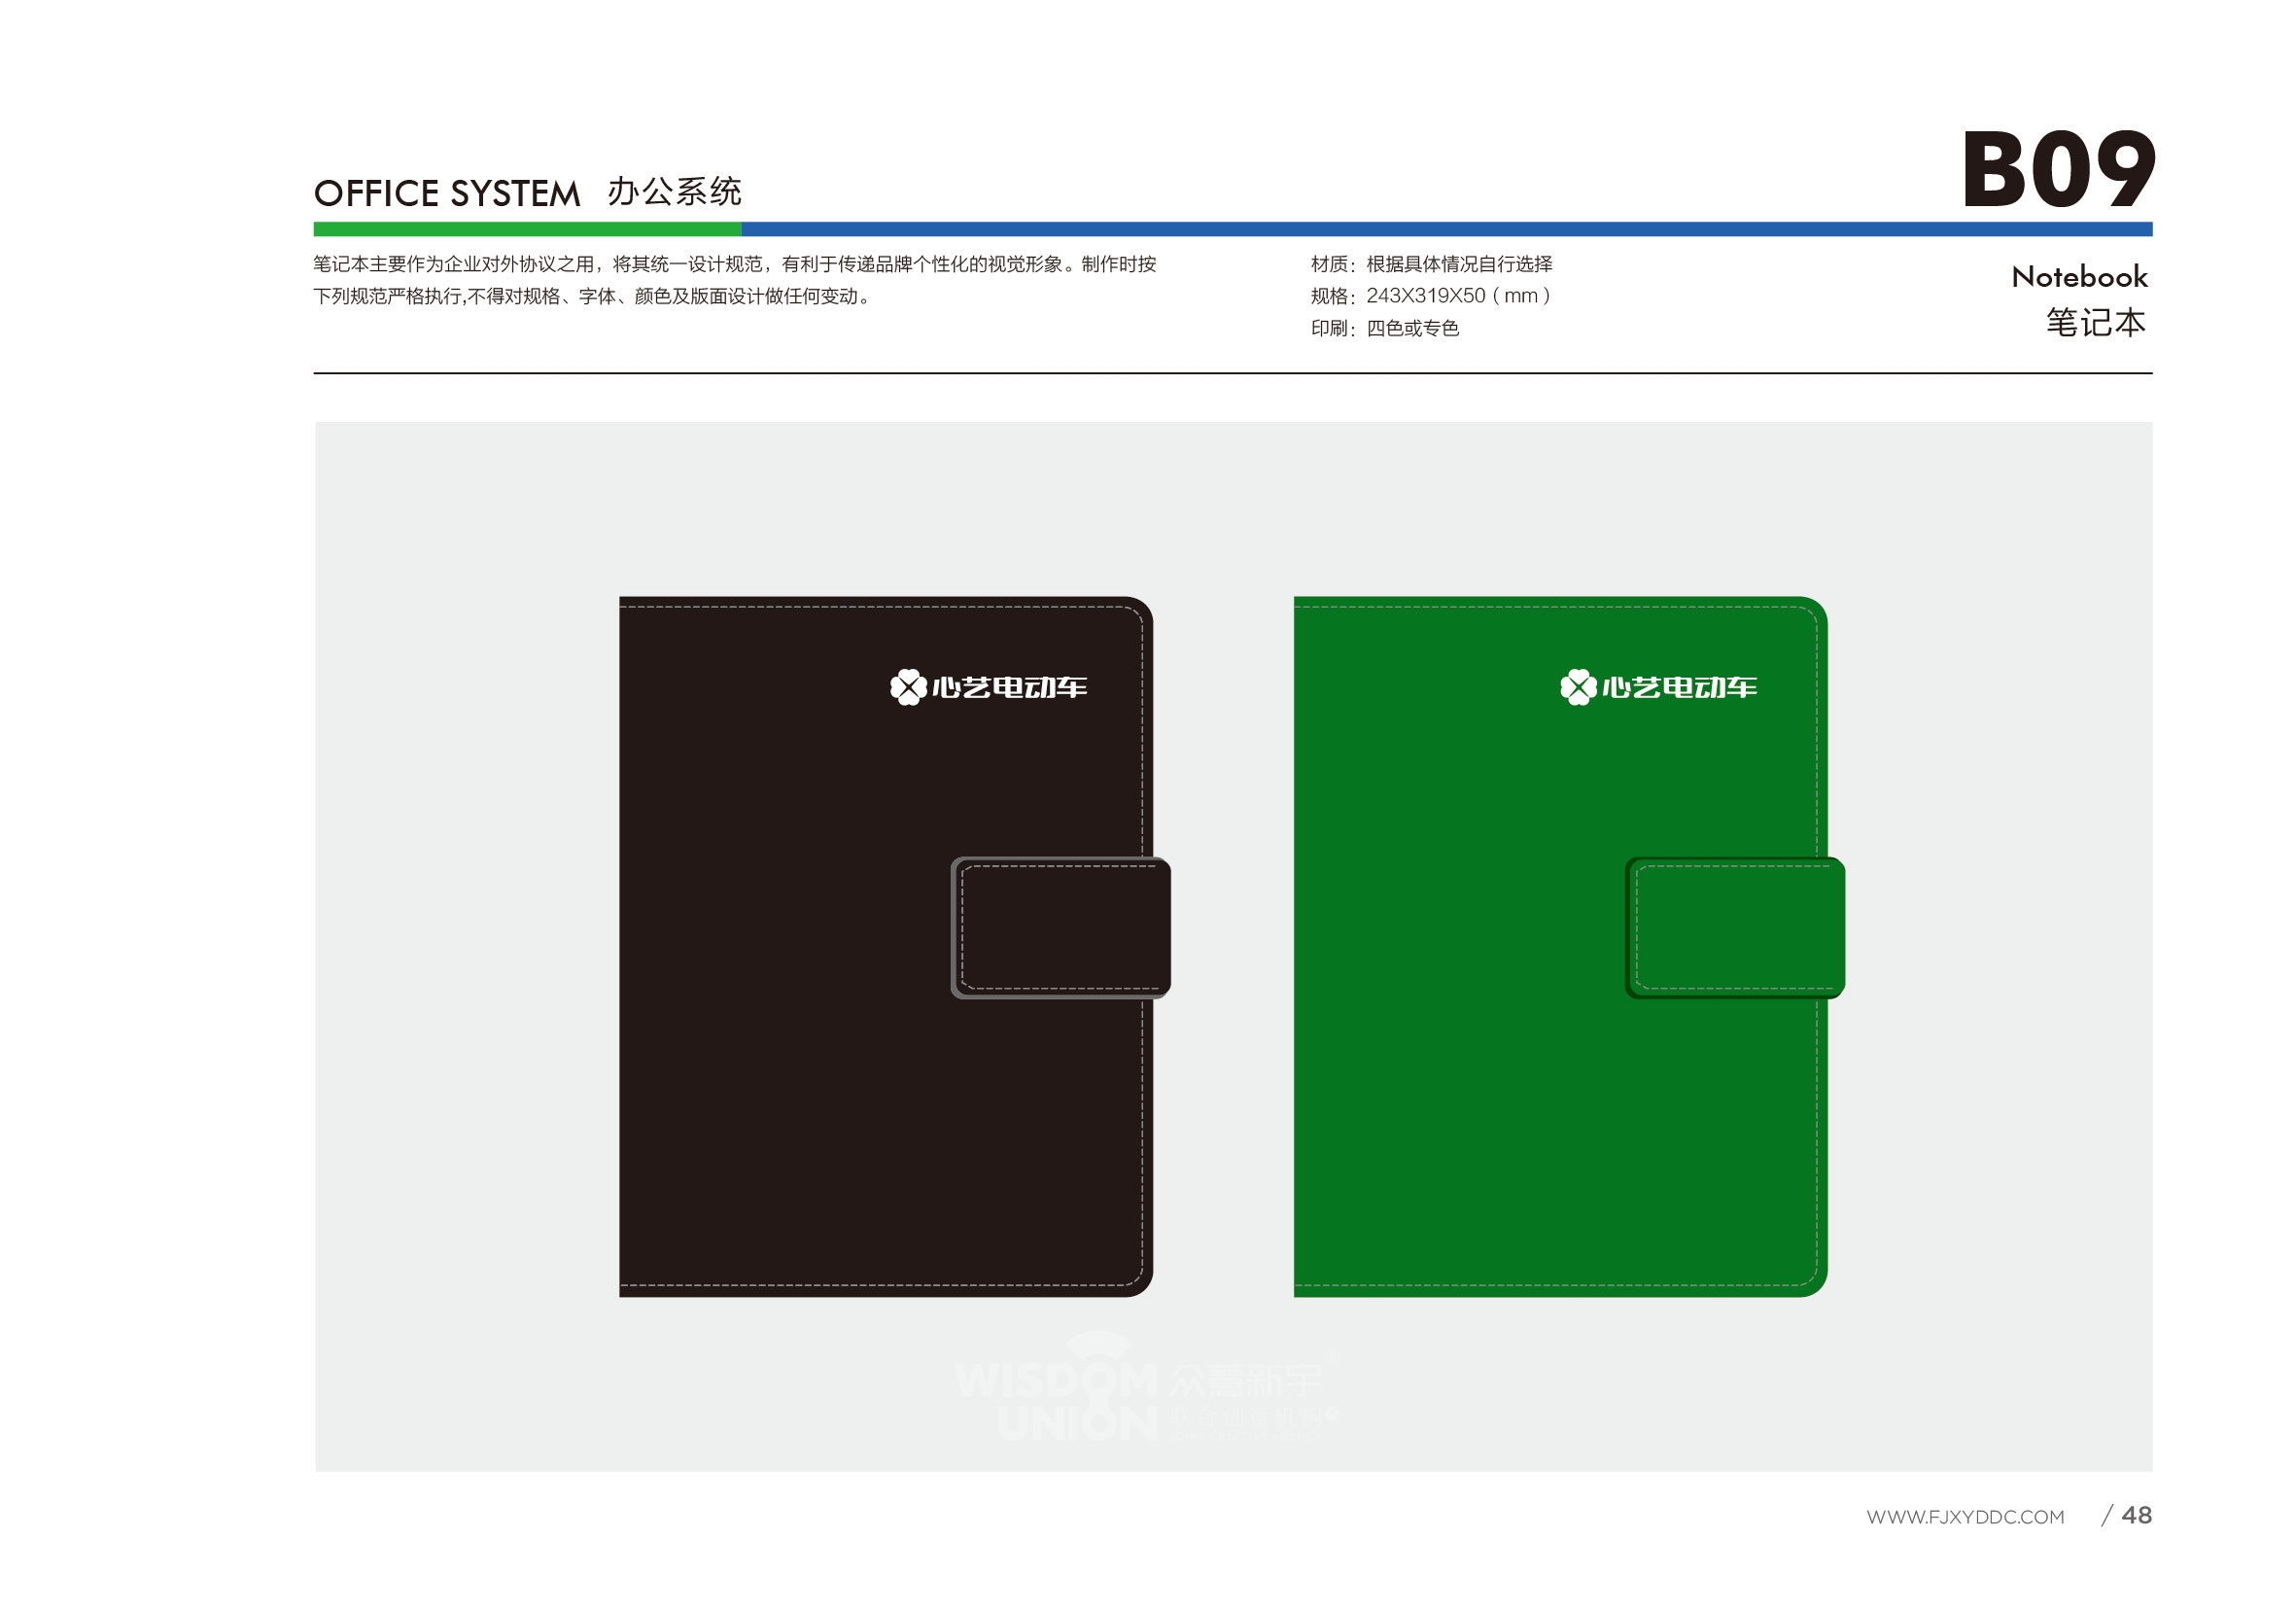Click the 'Notebook' title text

pos(2079,276)
